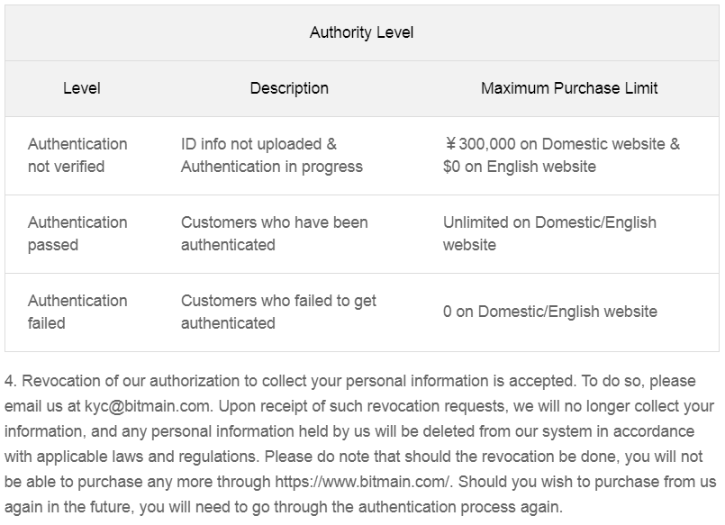This screenshot has height=525, width=725.
Task: Open the https://www.bitmain.com/ link
Action: [362, 482]
